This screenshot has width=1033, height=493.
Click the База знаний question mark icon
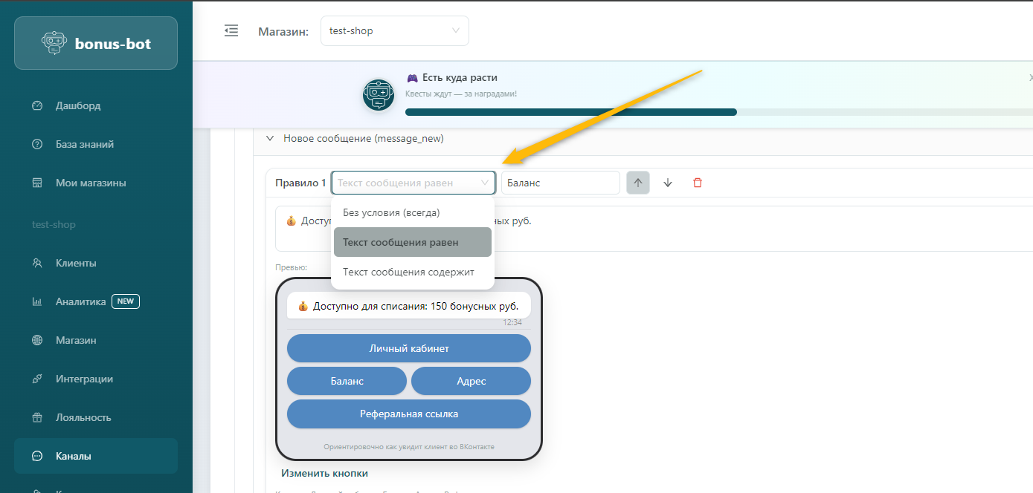(x=37, y=144)
